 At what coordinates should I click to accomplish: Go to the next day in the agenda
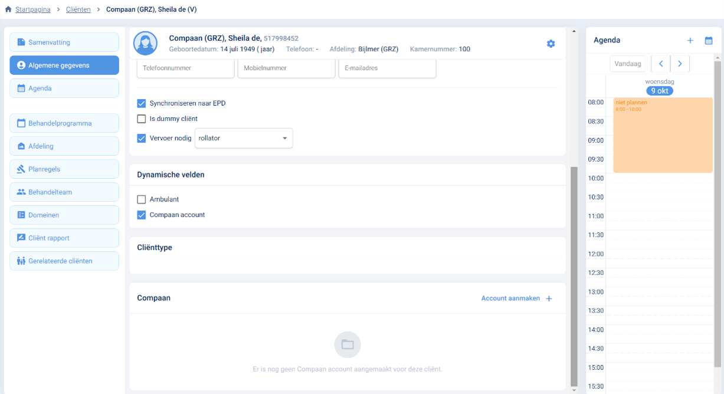680,64
